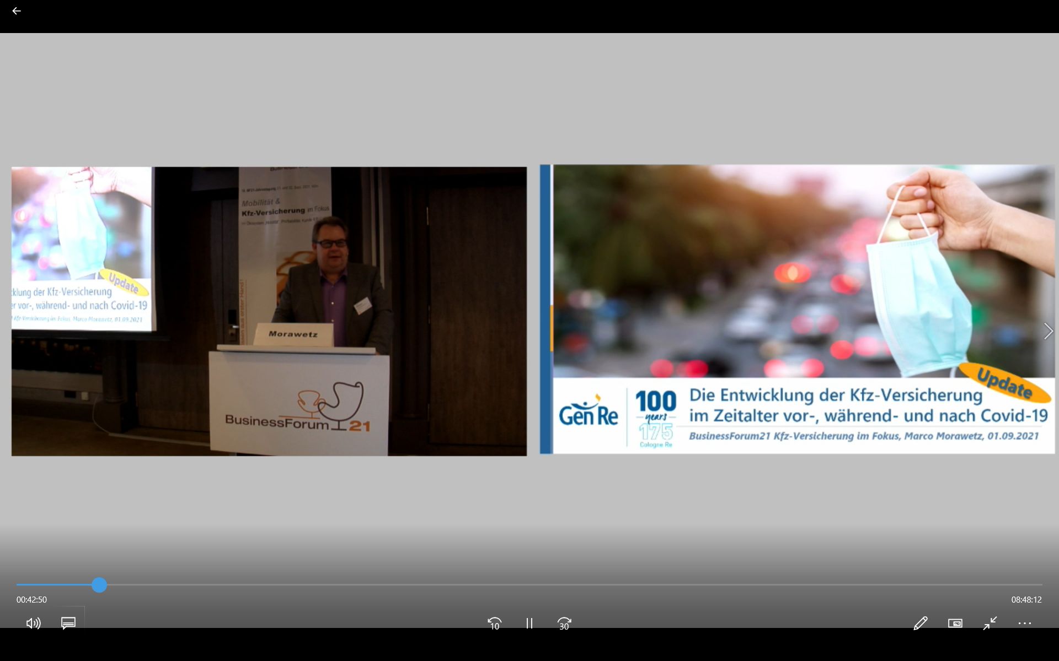Click the blue progress slider handle

pos(99,585)
